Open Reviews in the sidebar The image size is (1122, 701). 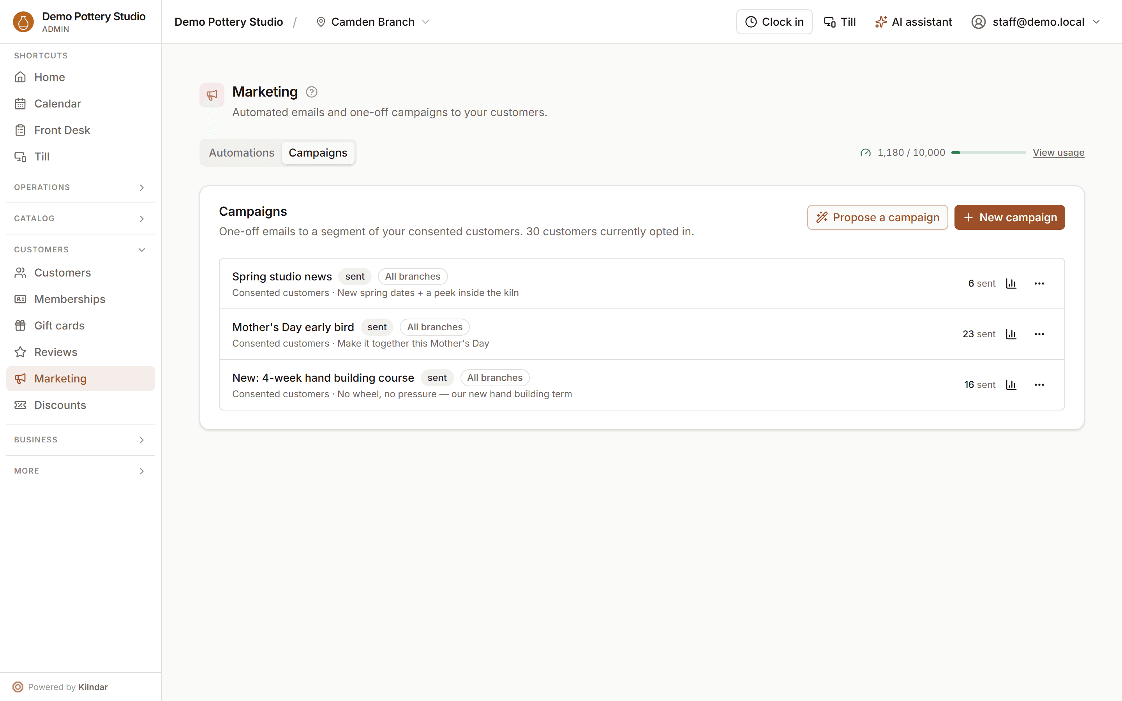(x=81, y=352)
